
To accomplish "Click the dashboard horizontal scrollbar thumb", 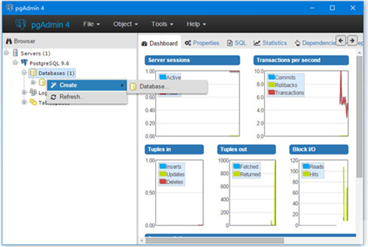I will point(215,241).
